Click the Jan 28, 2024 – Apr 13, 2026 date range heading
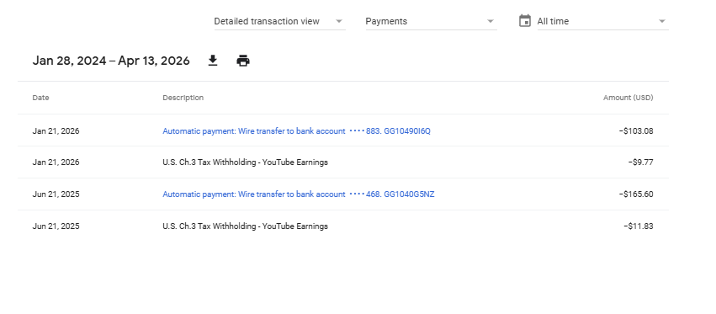 pyautogui.click(x=111, y=61)
